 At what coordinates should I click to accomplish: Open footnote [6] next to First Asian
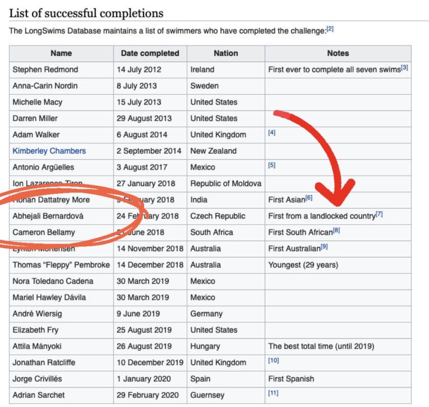(x=309, y=198)
